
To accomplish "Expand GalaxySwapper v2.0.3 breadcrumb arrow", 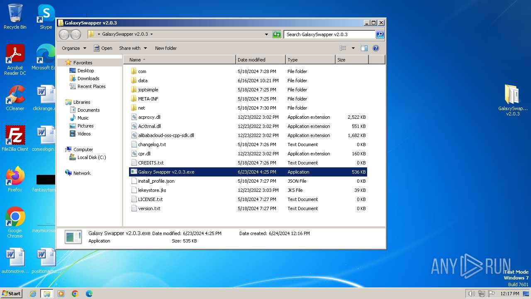I will pos(151,34).
